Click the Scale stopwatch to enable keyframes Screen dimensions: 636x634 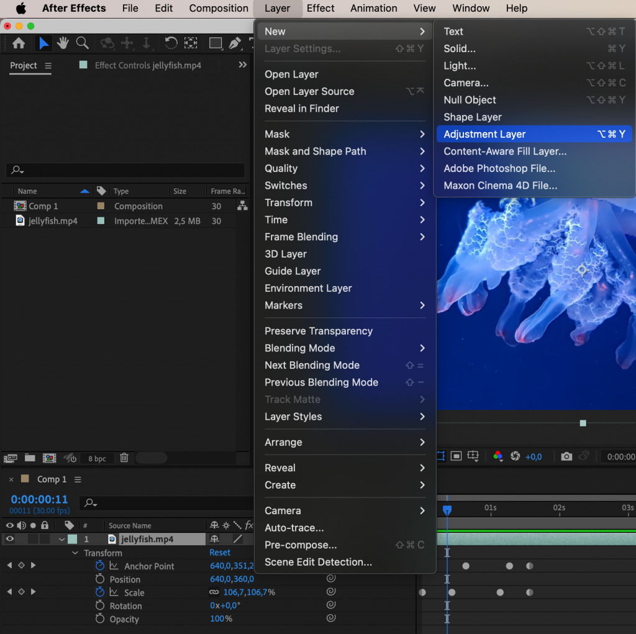(x=99, y=592)
